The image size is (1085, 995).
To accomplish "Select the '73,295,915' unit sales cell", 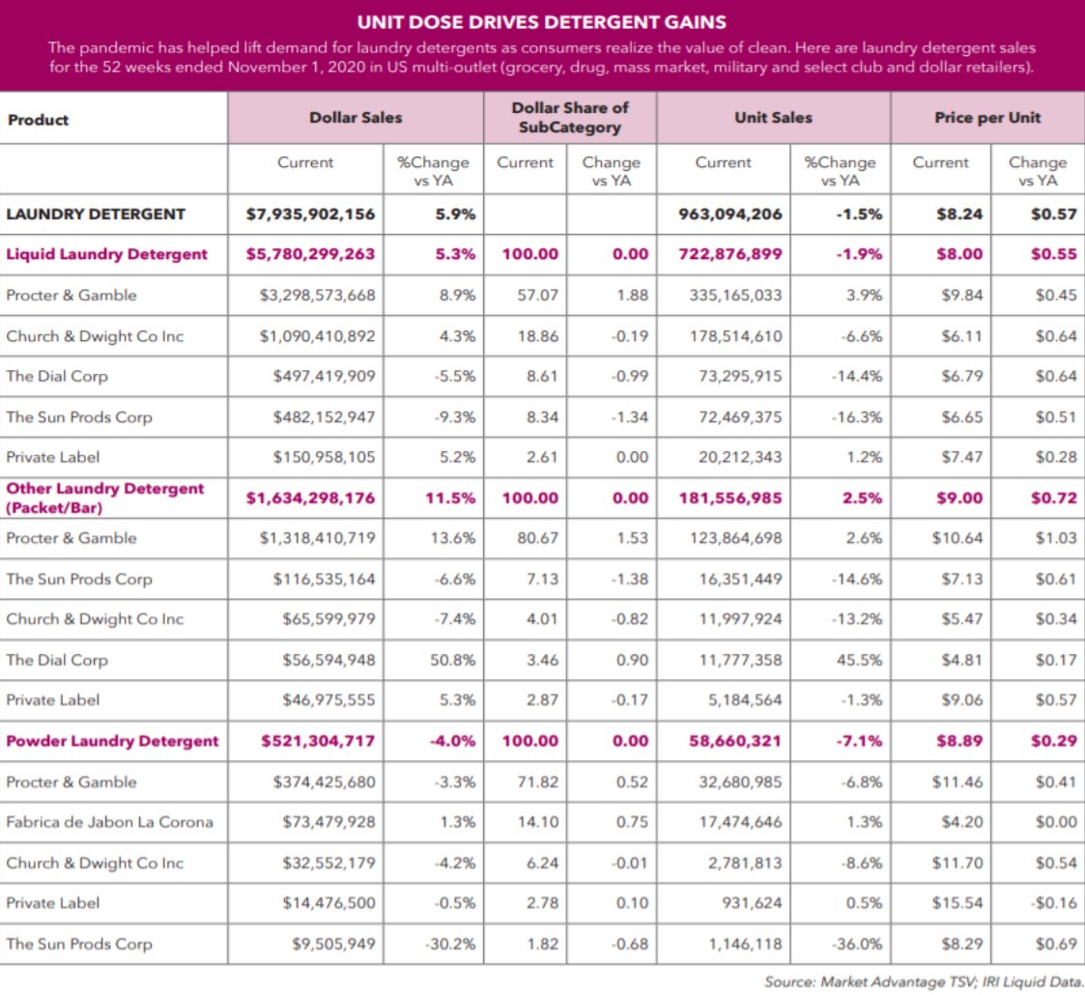I will [740, 377].
